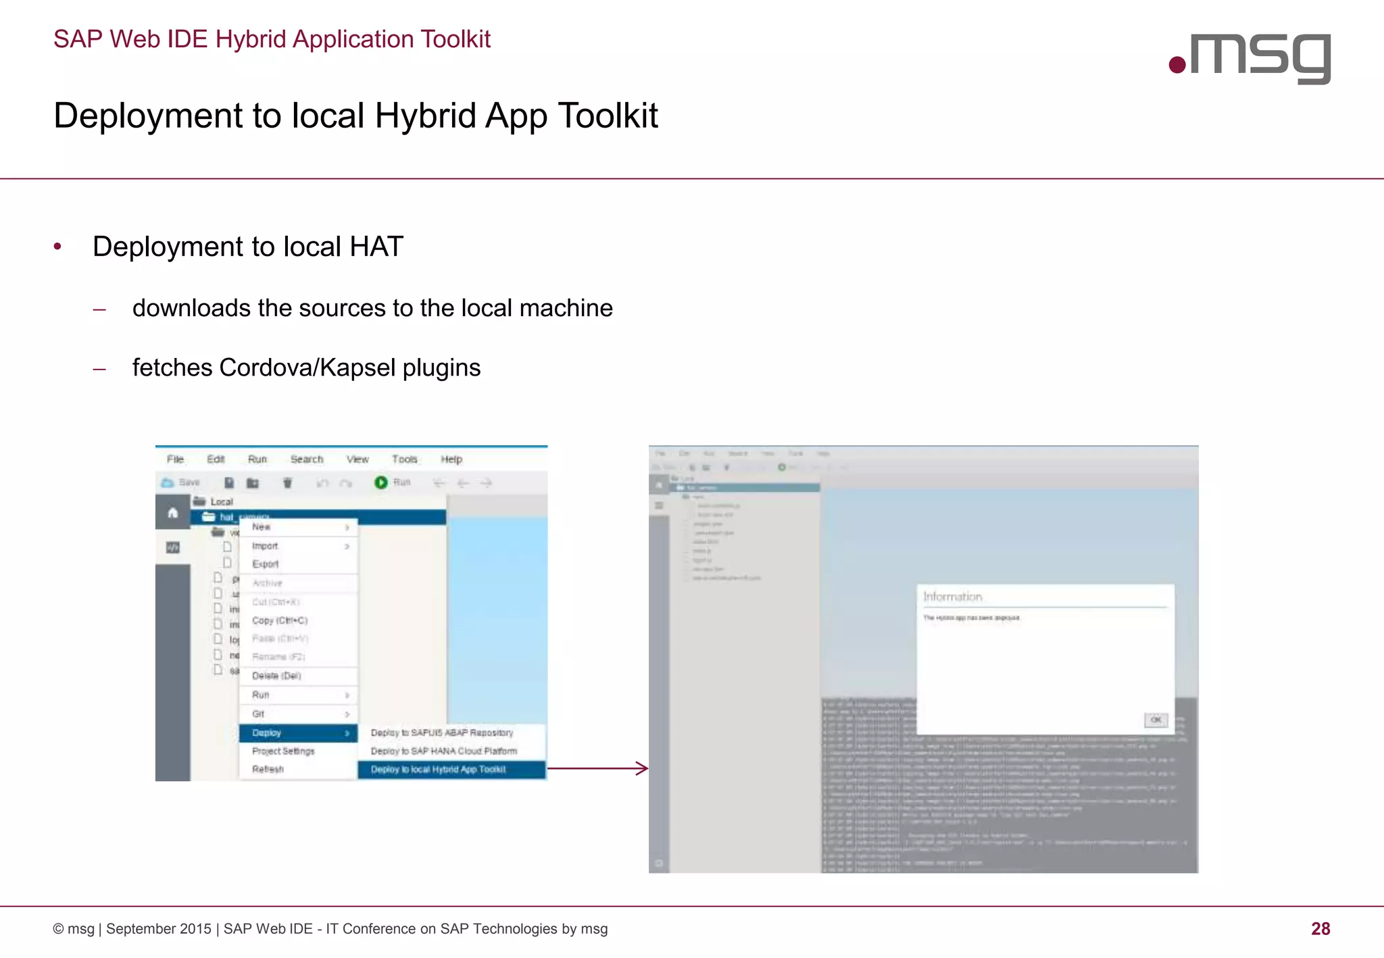
Task: Open the Search menu
Action: (307, 459)
